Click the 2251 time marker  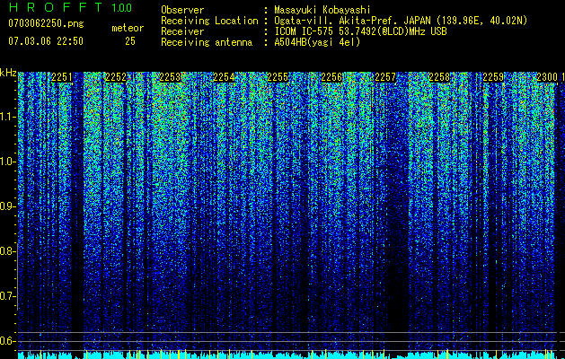click(x=62, y=77)
